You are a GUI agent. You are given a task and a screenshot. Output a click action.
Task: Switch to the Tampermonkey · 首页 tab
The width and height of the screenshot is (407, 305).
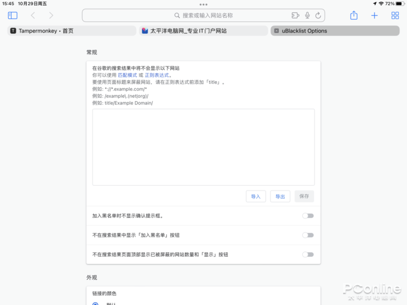pyautogui.click(x=72, y=31)
